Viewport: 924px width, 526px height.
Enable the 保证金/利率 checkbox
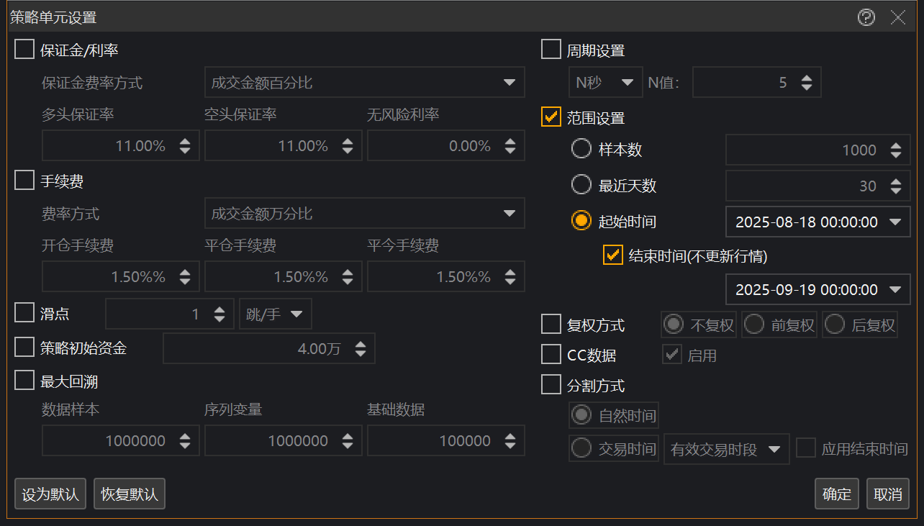[x=24, y=50]
